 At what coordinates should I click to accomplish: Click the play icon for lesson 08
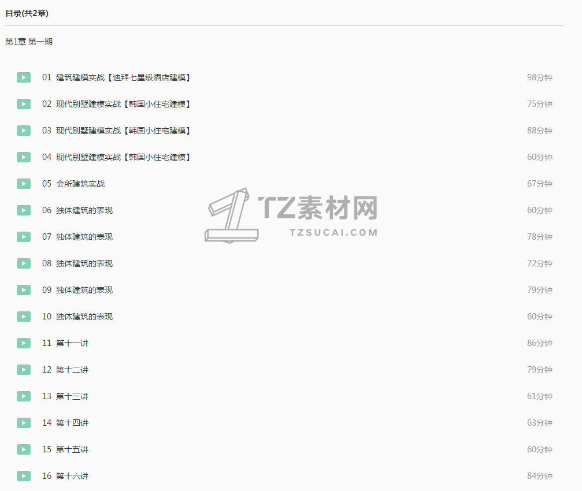point(24,263)
